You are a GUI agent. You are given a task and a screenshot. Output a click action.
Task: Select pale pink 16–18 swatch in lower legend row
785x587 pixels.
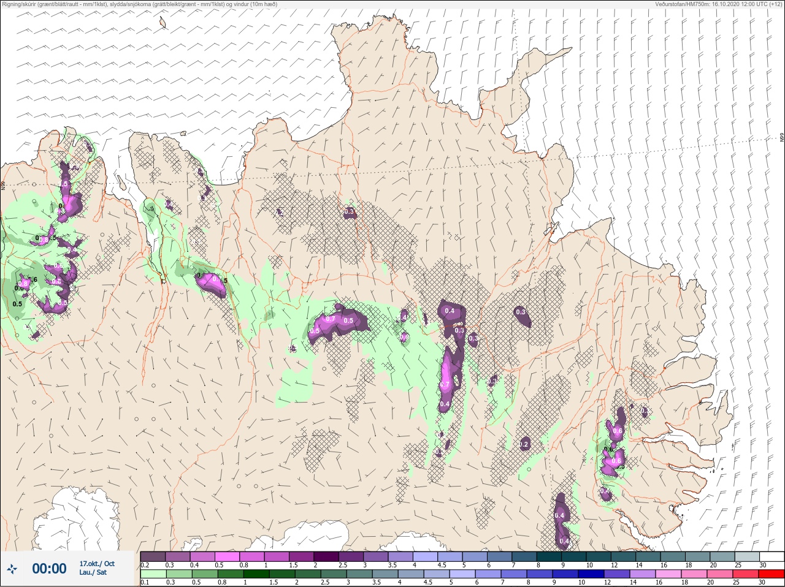click(x=670, y=574)
